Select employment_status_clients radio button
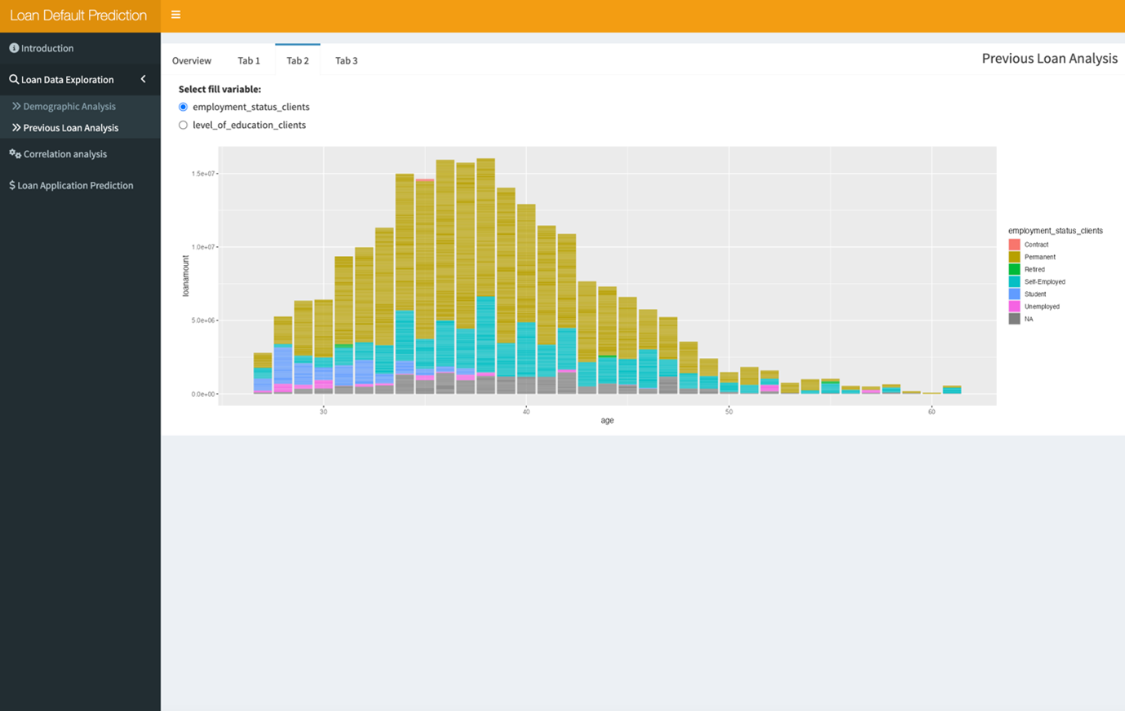The height and width of the screenshot is (711, 1125). click(x=183, y=107)
